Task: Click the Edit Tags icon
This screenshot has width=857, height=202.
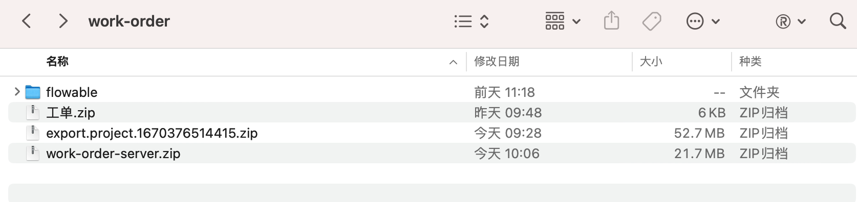Action: click(x=652, y=21)
